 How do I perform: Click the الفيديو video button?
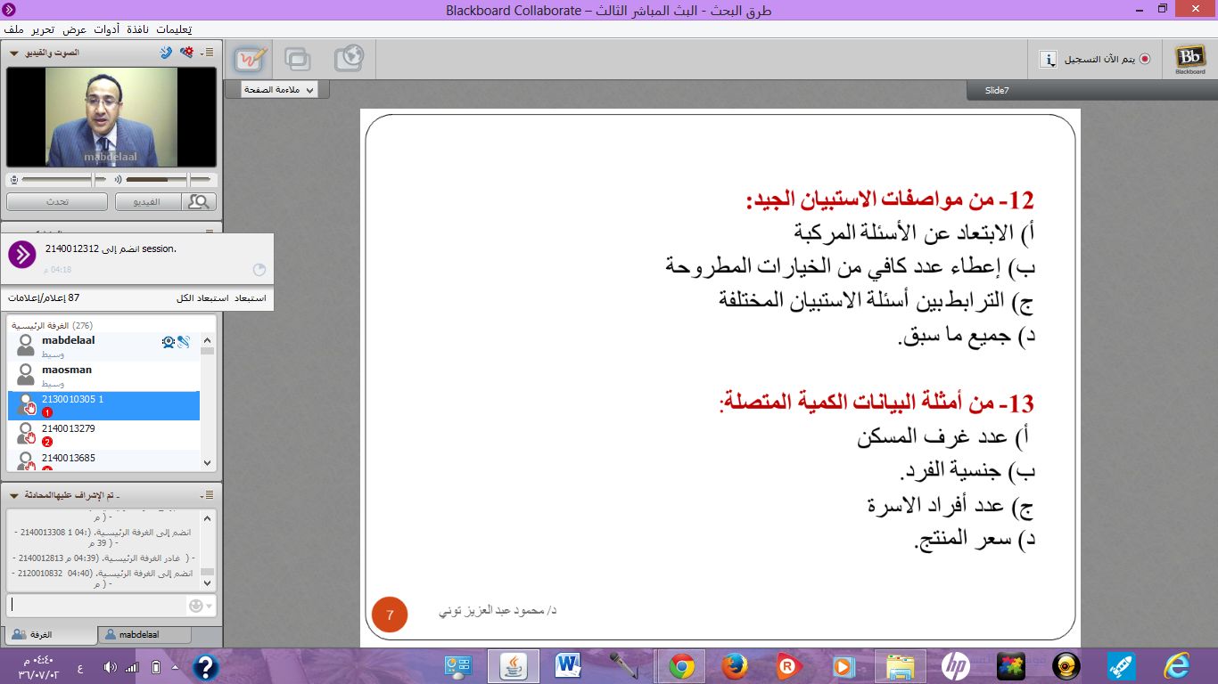coord(148,202)
